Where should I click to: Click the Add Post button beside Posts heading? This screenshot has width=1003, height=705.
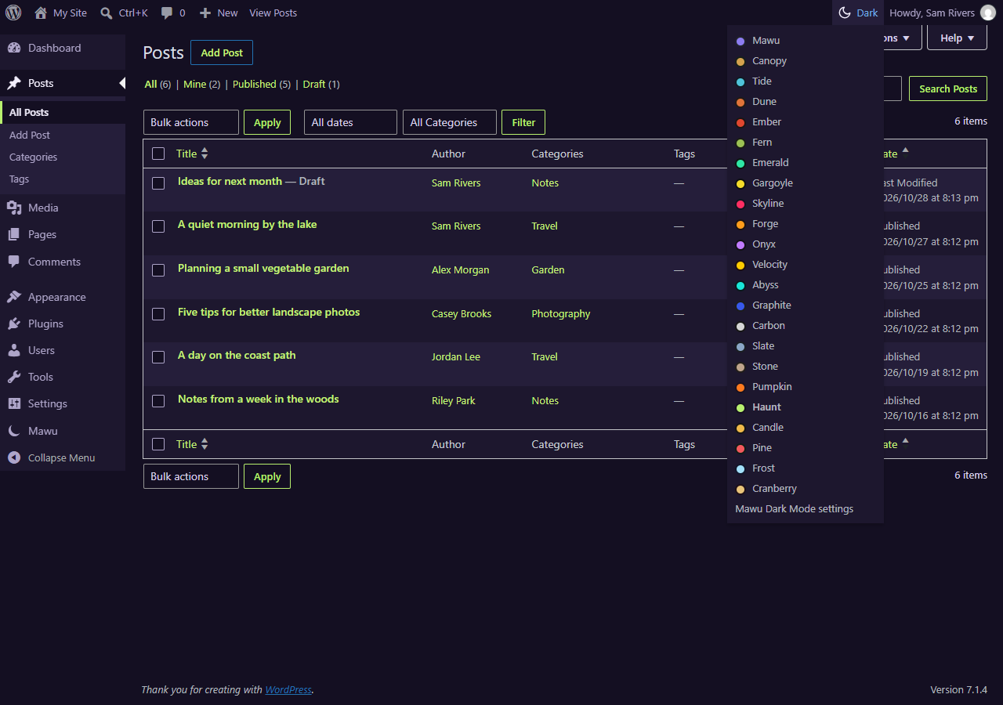[222, 52]
